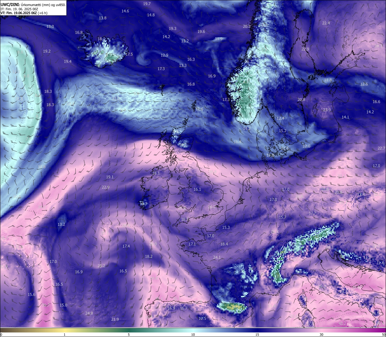
Task: Click the 17.5 value east of Iceland
Action: coord(129,54)
